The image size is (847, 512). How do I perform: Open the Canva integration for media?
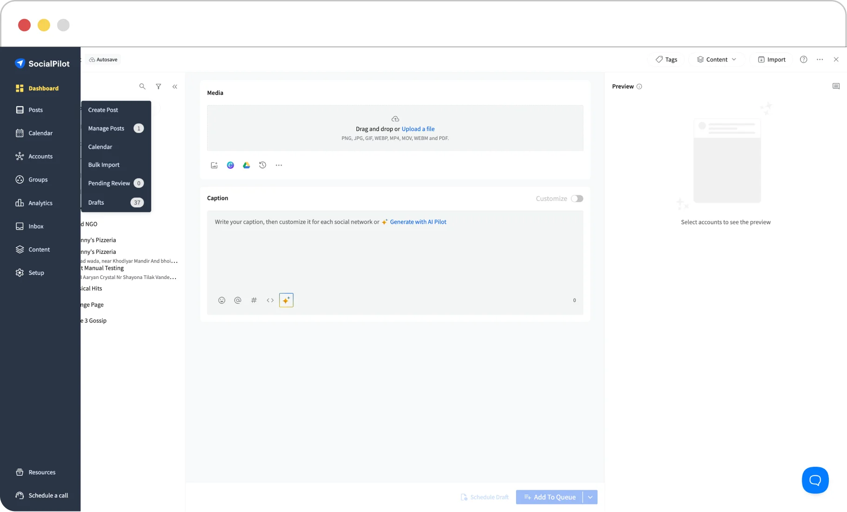click(x=230, y=165)
